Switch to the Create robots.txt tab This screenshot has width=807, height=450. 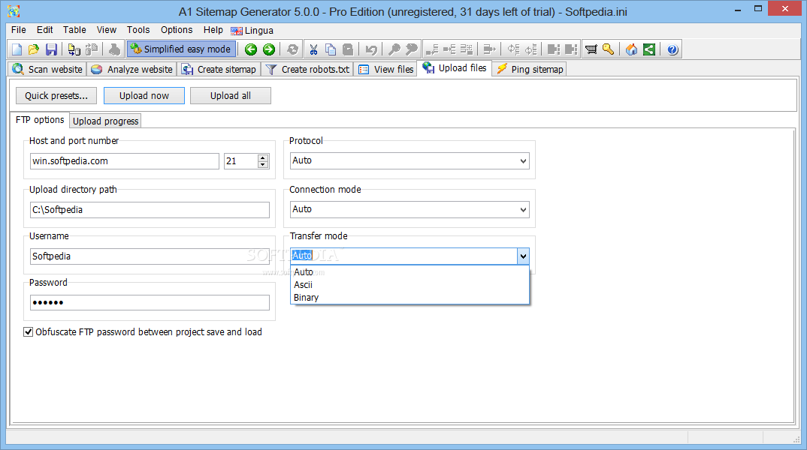[308, 69]
